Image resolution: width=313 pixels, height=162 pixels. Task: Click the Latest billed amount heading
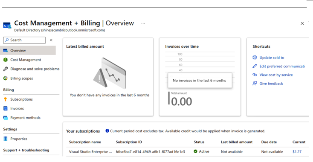[x=85, y=46]
